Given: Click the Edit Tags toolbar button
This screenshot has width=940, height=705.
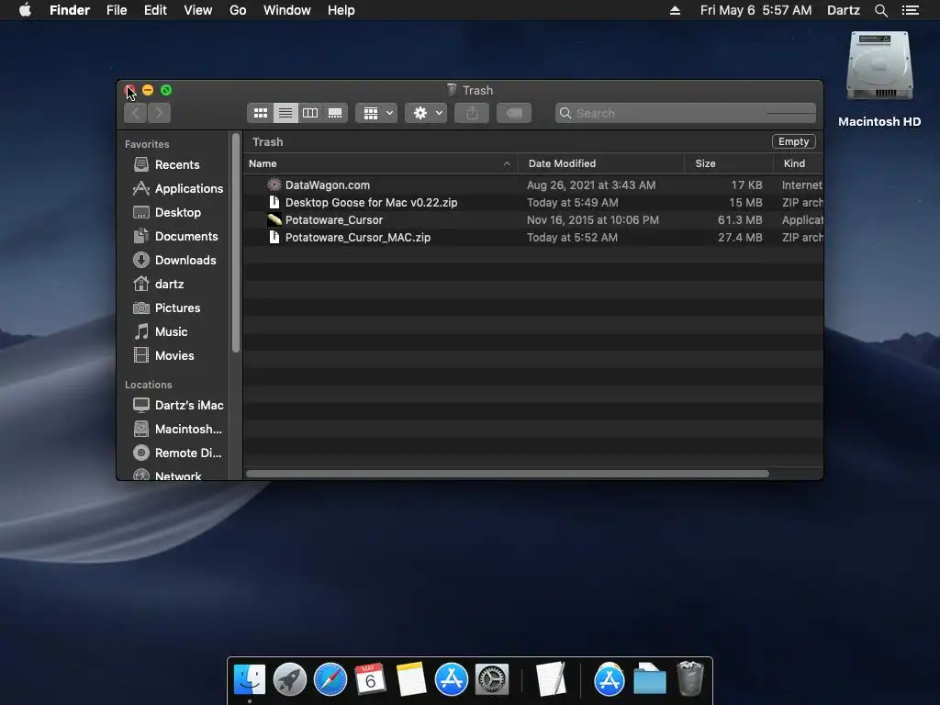Looking at the screenshot, I should [x=514, y=113].
